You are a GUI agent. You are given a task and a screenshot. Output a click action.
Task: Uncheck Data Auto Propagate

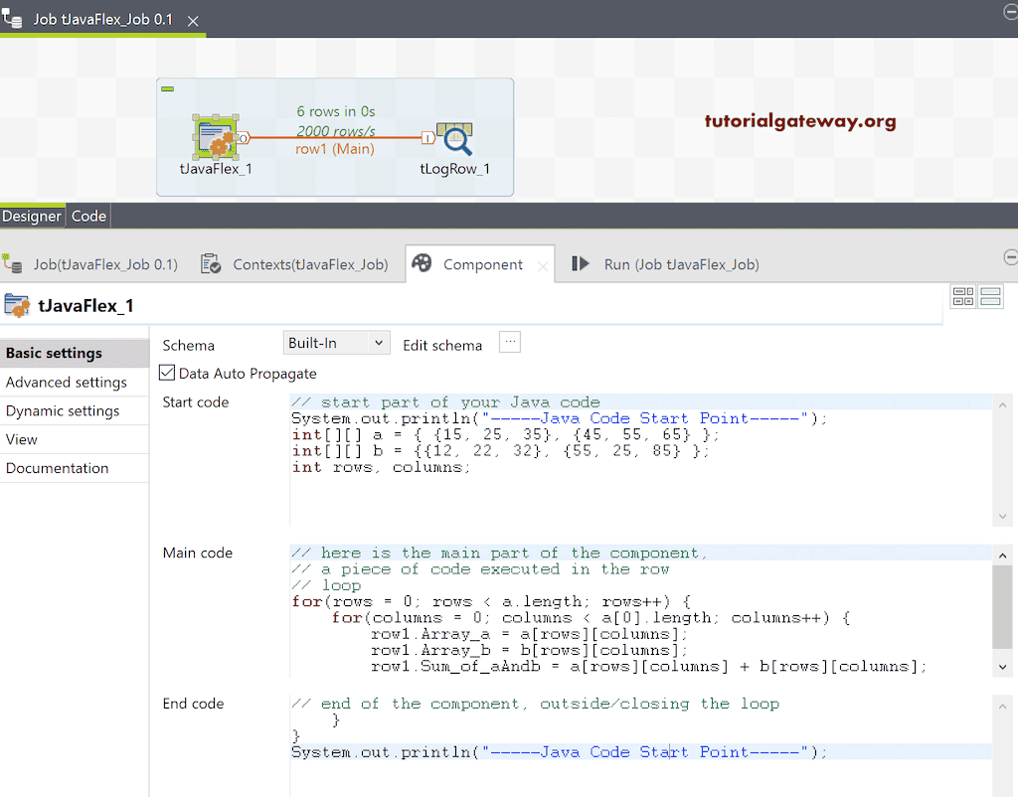click(169, 373)
